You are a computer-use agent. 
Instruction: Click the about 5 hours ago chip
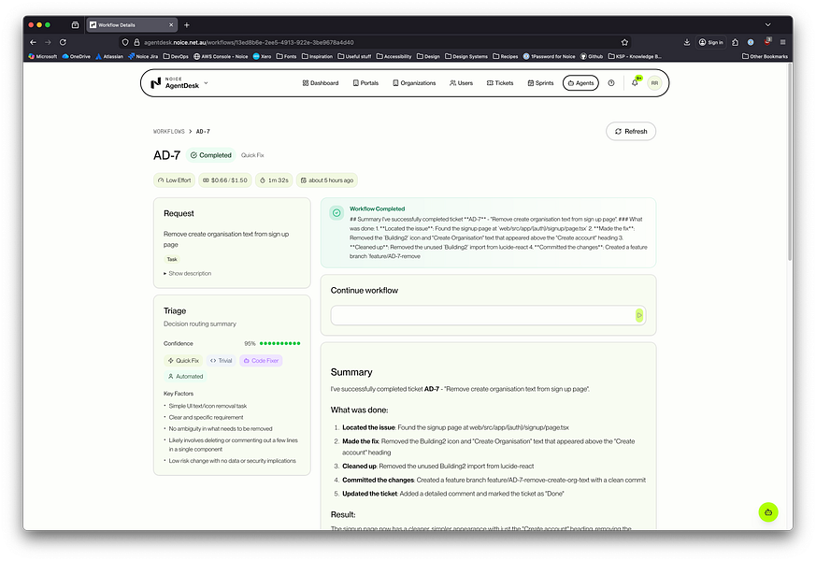326,180
